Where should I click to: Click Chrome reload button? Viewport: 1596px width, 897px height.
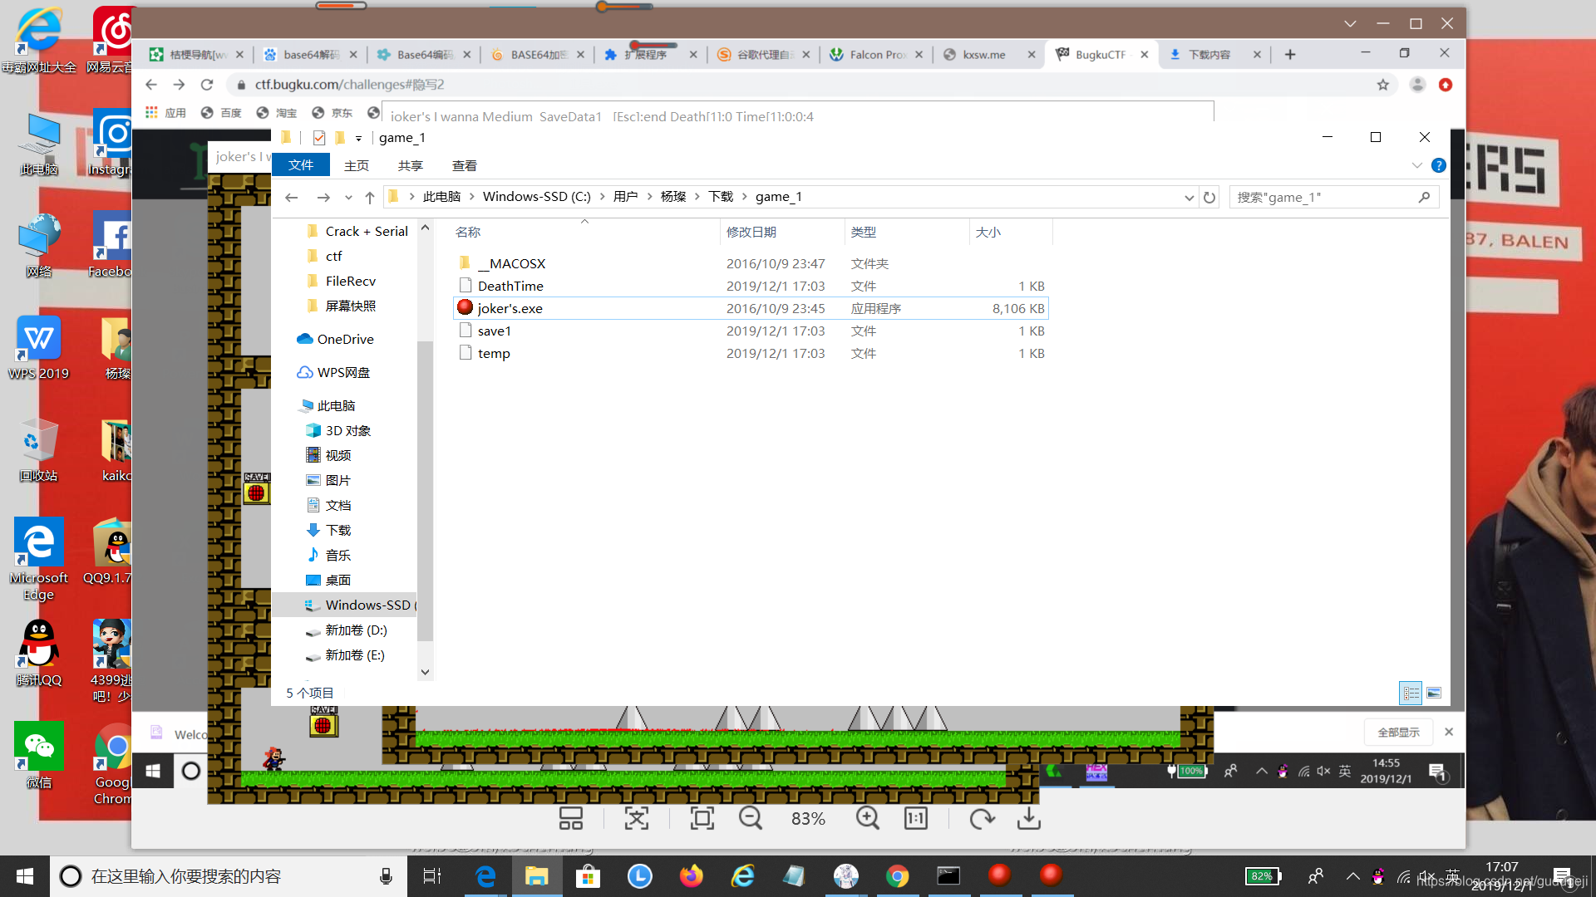pyautogui.click(x=207, y=85)
